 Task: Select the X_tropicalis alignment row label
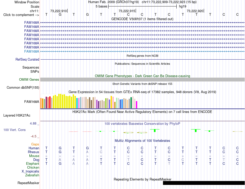pyautogui.click(x=30, y=171)
